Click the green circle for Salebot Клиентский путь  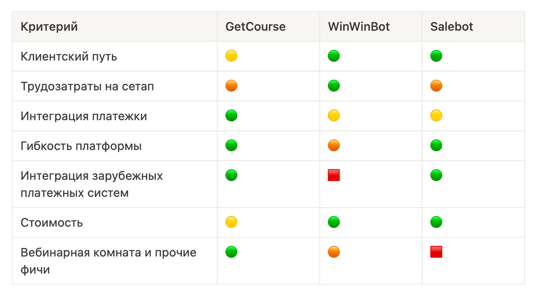point(436,56)
